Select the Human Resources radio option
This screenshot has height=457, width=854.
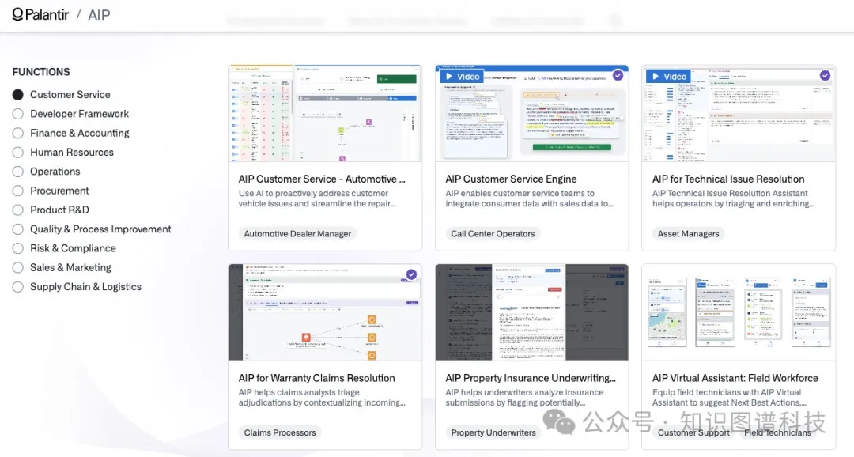coord(18,153)
